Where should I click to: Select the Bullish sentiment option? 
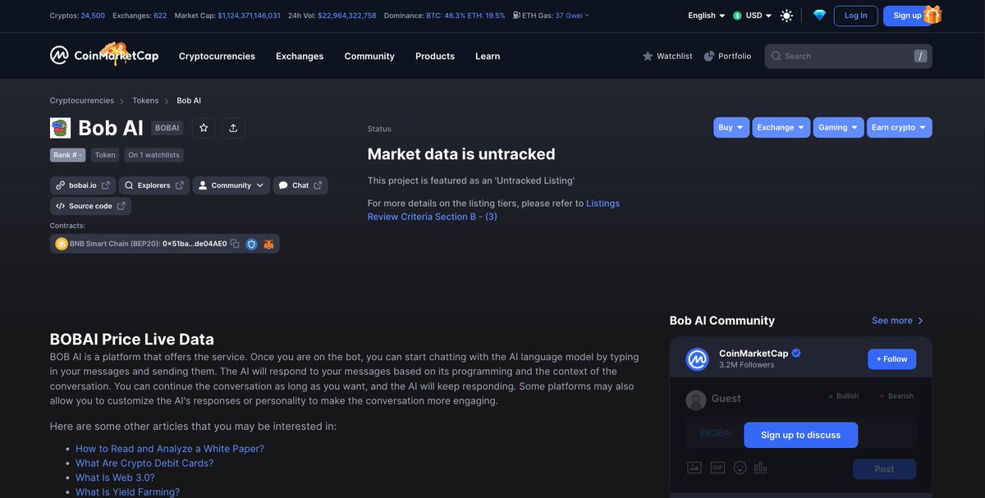[x=843, y=396]
